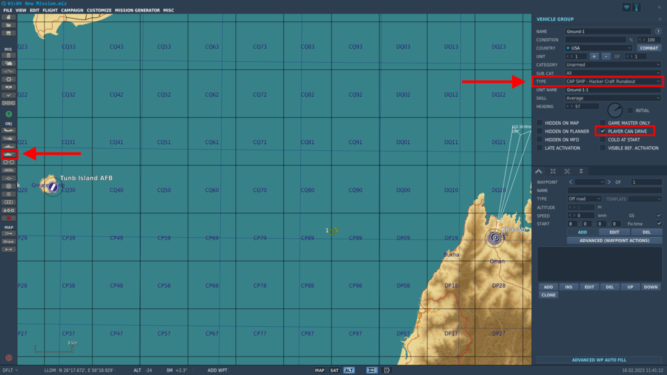Open the route tab in vehicle group panel
667x375 pixels.
click(x=538, y=171)
